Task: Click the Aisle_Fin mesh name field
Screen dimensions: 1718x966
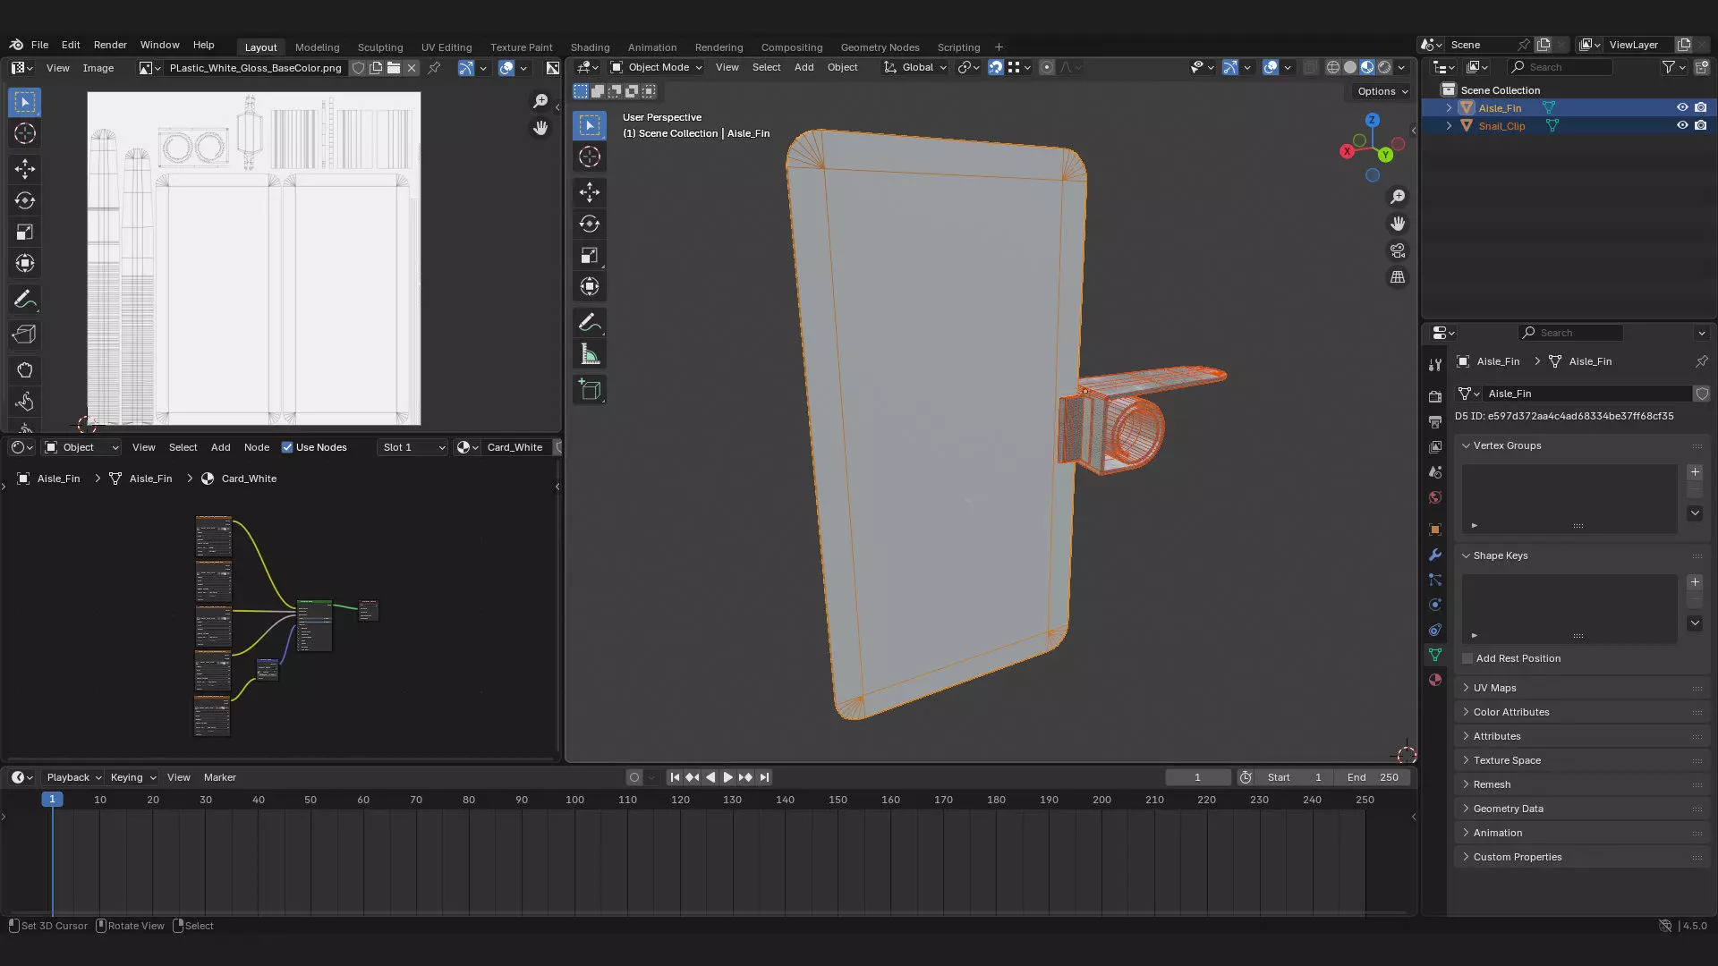Action: click(x=1588, y=394)
